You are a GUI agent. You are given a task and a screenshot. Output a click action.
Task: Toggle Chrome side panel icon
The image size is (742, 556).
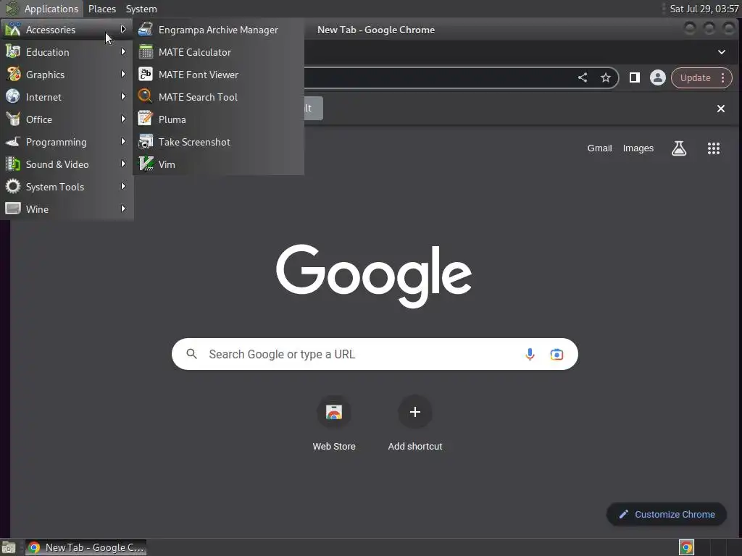coord(635,77)
